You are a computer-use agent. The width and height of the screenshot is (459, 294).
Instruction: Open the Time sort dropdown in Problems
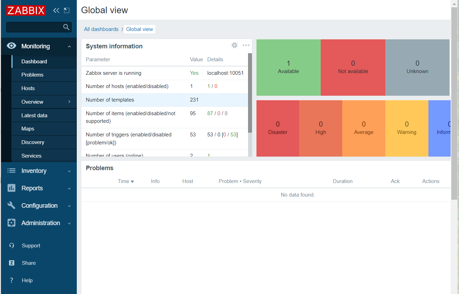coord(126,181)
